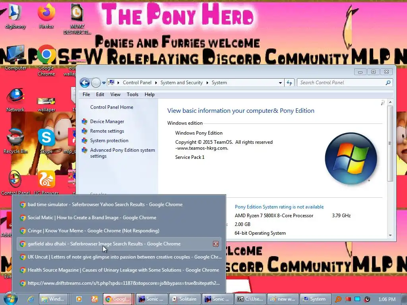Launch Google Chrome desktop shortcut
This screenshot has width=407, height=305.
46,61
